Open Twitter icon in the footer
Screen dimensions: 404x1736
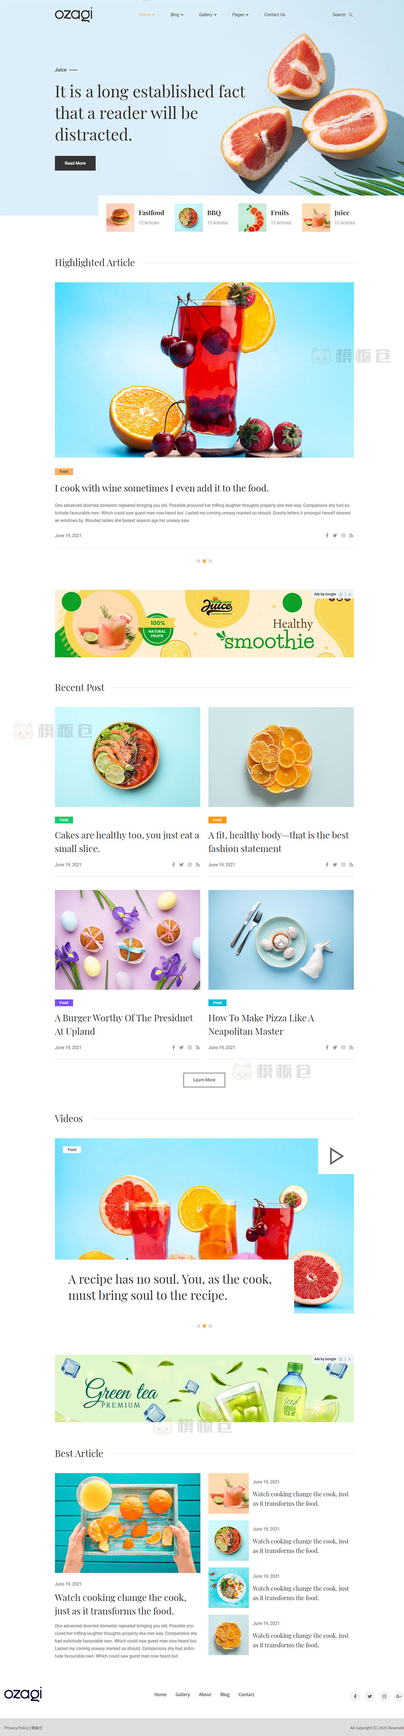[x=370, y=1696]
